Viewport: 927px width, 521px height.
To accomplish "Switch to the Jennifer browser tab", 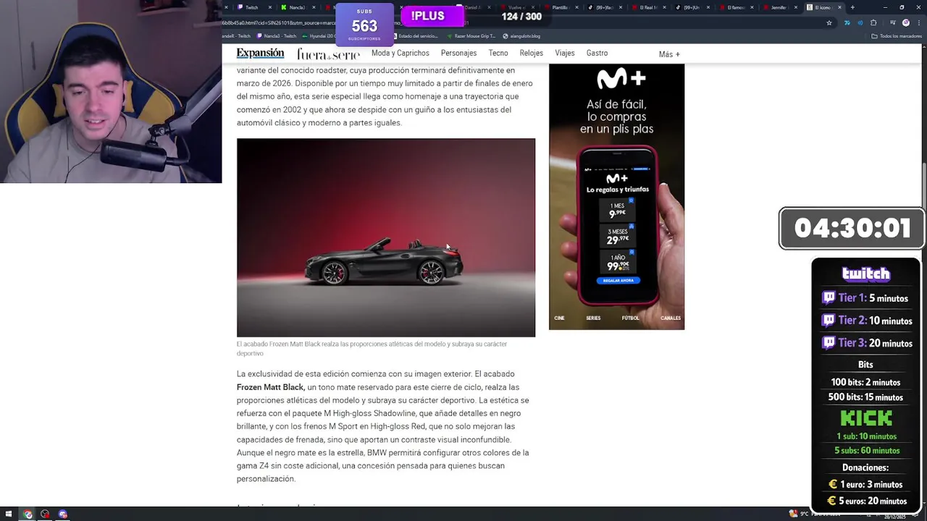I will click(x=779, y=7).
